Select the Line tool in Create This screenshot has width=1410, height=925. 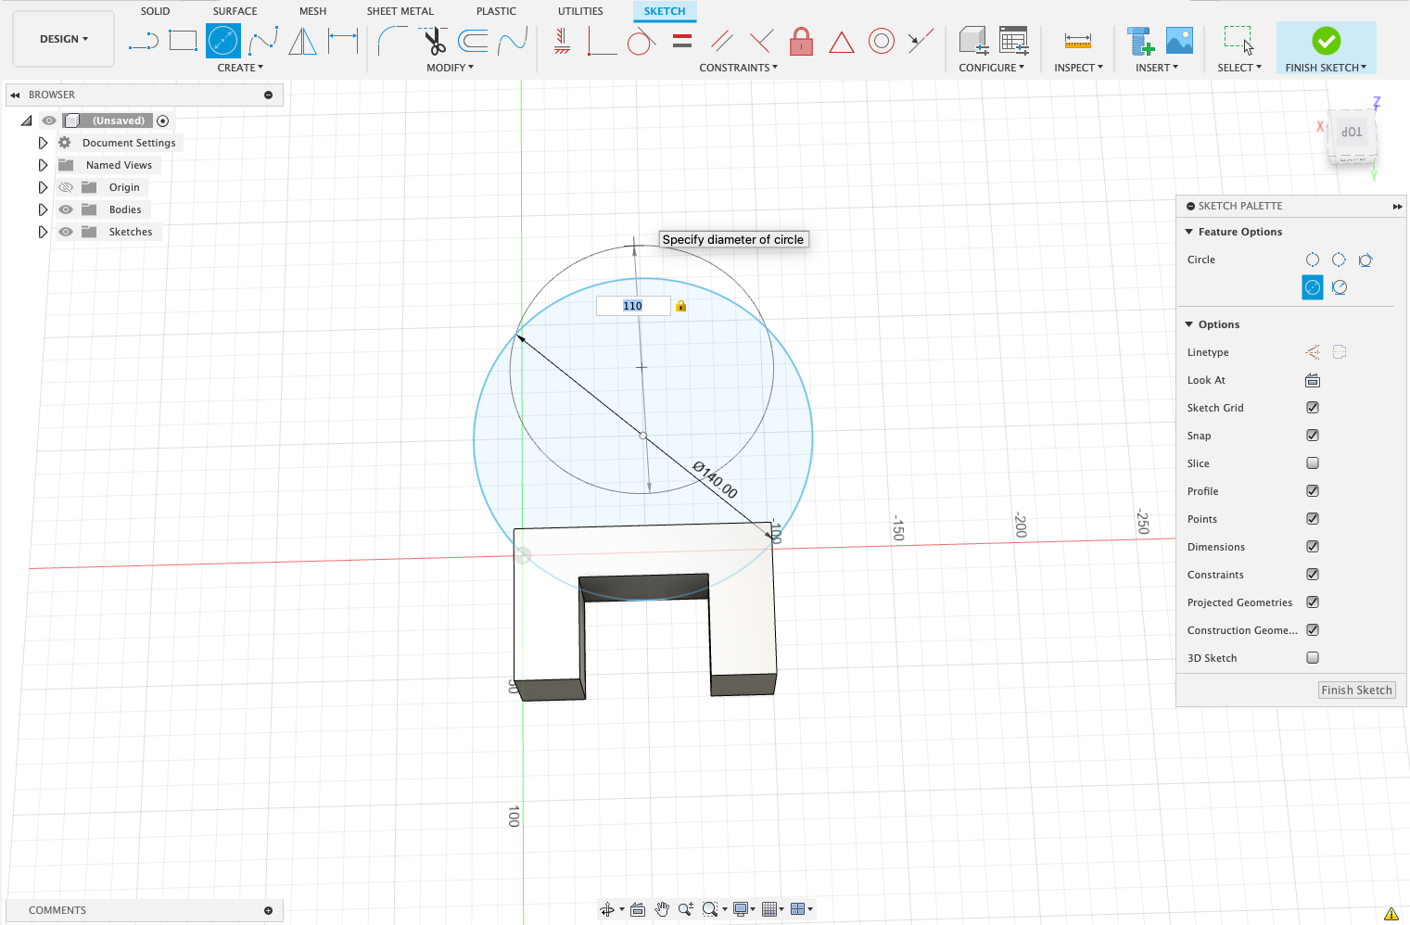(144, 41)
